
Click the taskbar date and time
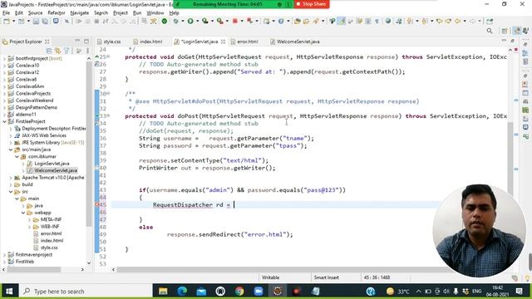pos(496,292)
